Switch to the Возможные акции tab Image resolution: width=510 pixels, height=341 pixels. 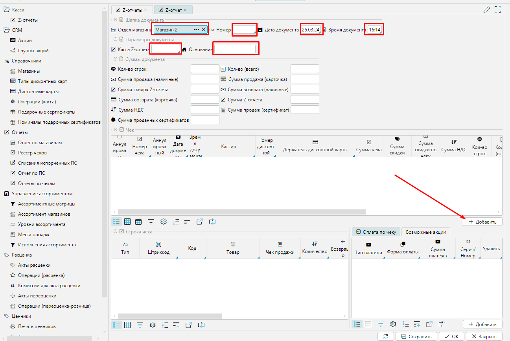click(x=425, y=232)
